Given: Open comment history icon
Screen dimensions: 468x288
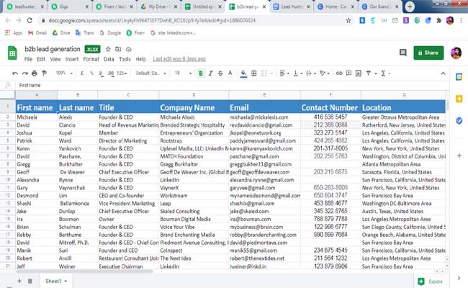Looking at the screenshot, I should click(403, 53).
